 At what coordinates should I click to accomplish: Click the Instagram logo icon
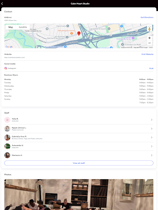[x=6, y=68]
